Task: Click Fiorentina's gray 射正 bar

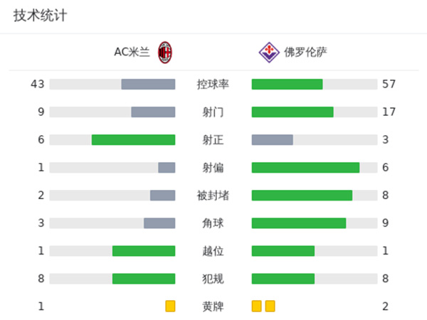Action: (x=273, y=139)
